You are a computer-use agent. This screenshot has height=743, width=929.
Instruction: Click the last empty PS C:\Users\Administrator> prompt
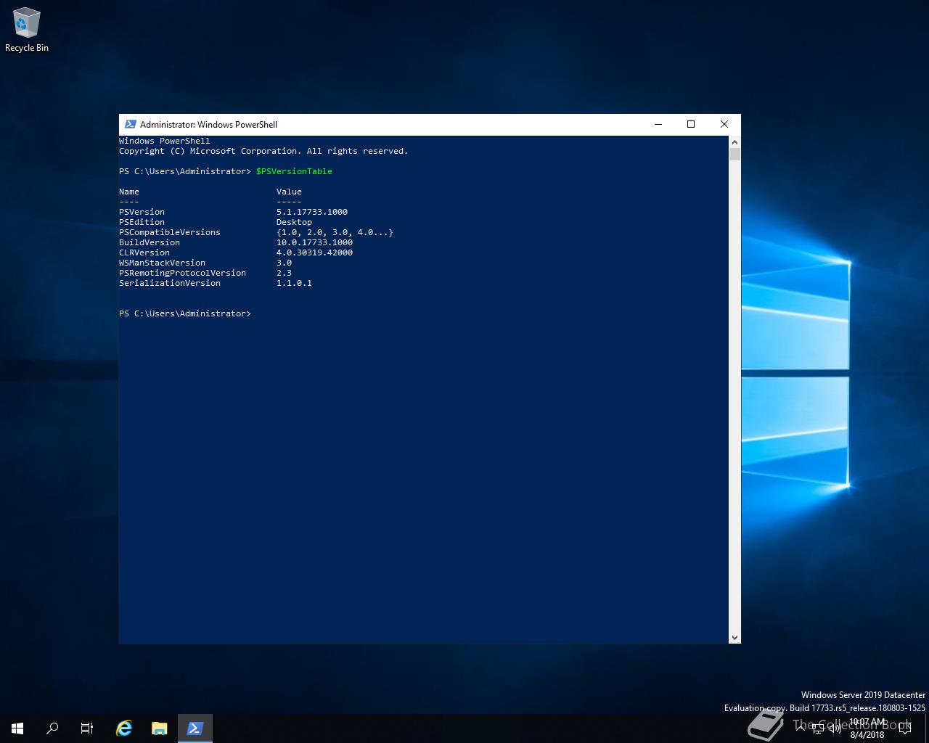(185, 313)
